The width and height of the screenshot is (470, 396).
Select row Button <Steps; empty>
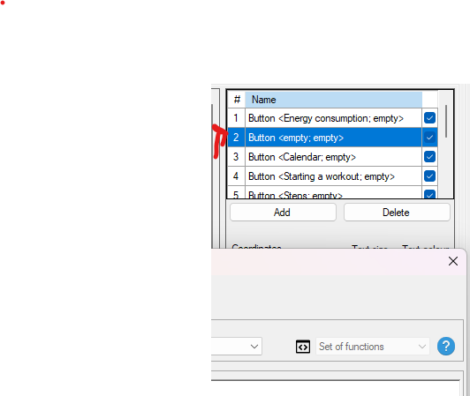pos(333,192)
